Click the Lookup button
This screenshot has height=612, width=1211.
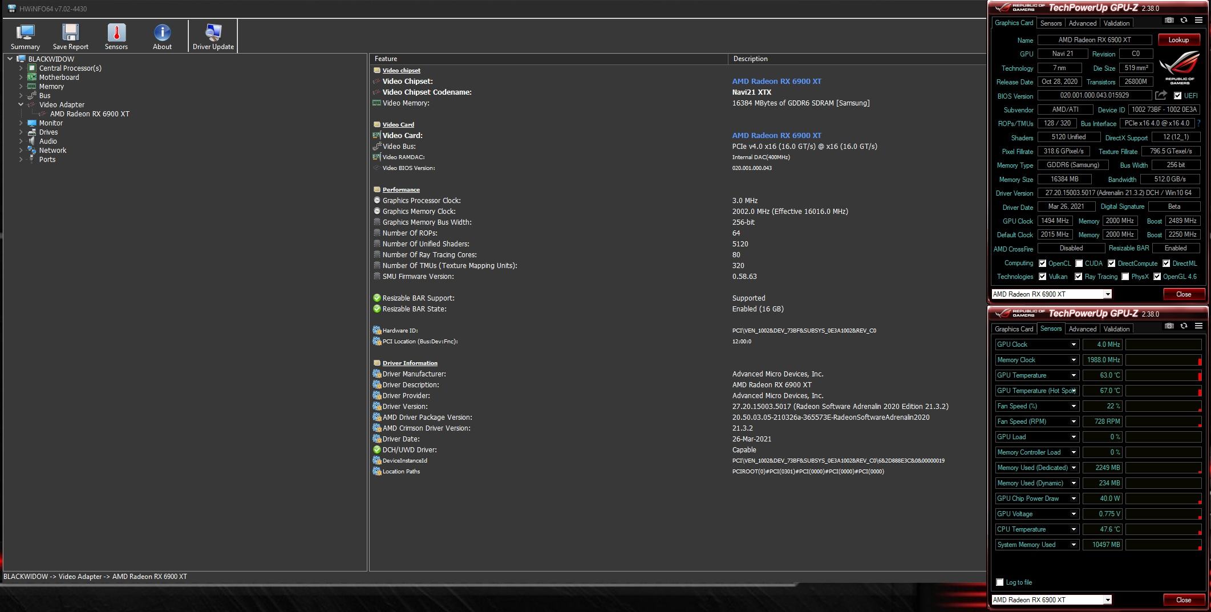[1178, 40]
